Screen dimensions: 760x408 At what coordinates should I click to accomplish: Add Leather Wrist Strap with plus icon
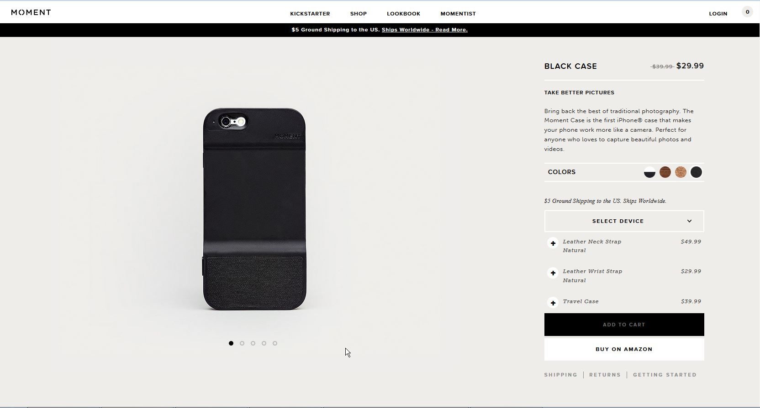coord(553,273)
